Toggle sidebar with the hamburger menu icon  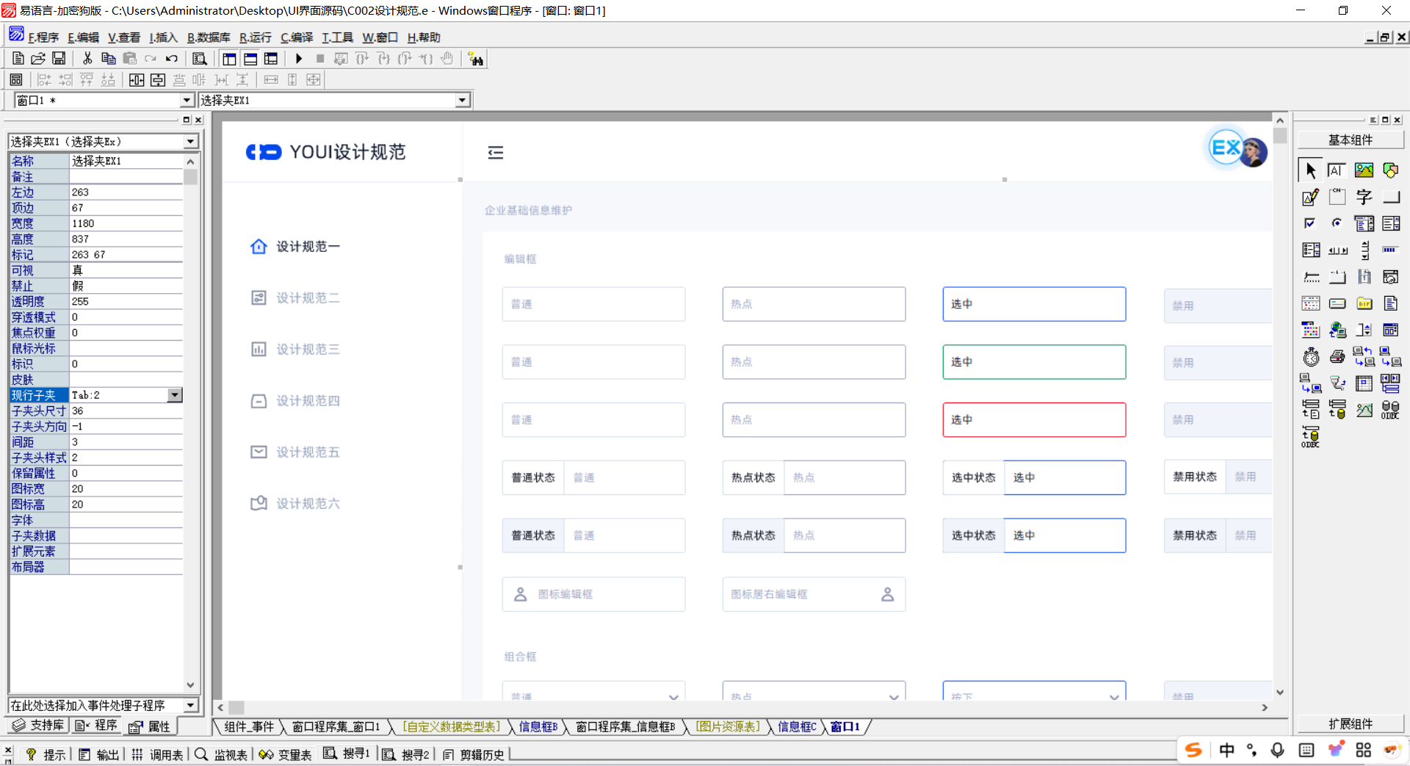coord(496,152)
